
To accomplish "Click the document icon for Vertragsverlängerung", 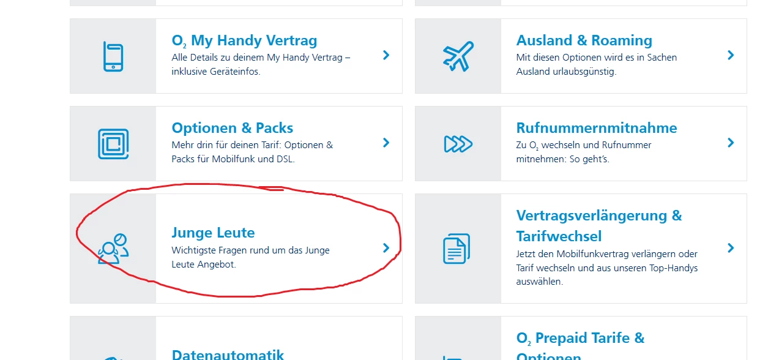I will pos(457,249).
